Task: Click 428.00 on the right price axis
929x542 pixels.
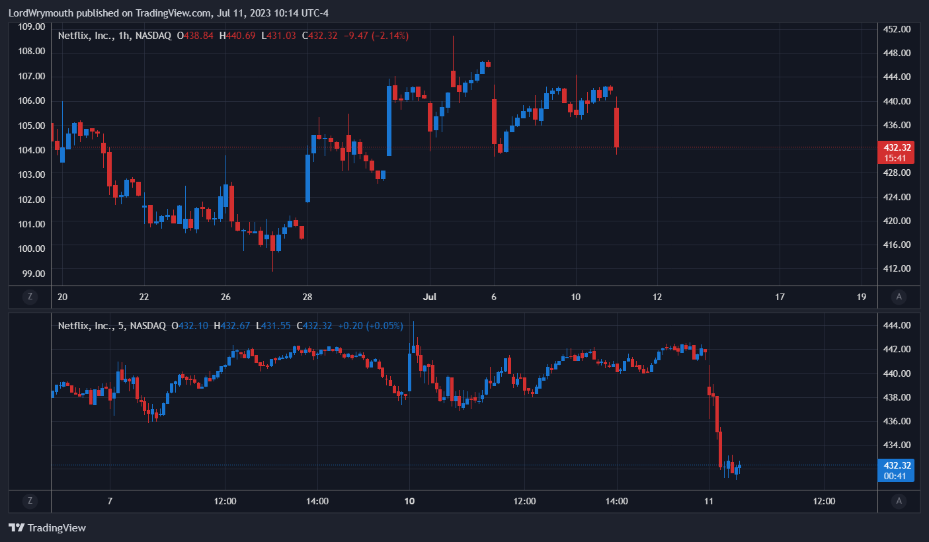Action: tap(898, 173)
